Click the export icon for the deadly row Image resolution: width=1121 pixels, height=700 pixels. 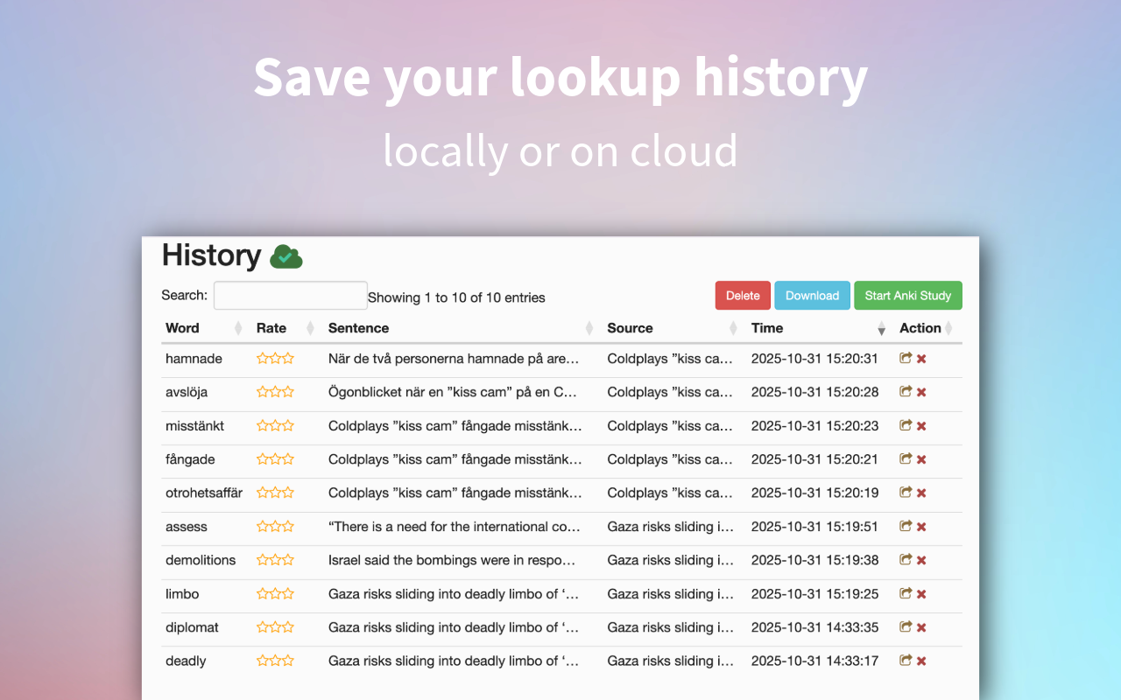pos(906,661)
